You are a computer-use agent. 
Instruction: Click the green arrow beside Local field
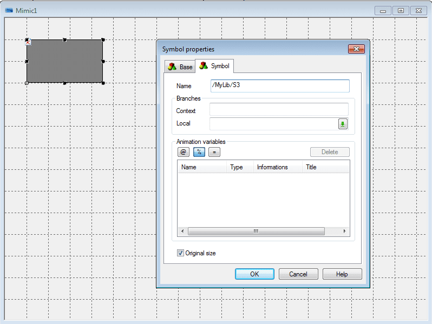(343, 124)
